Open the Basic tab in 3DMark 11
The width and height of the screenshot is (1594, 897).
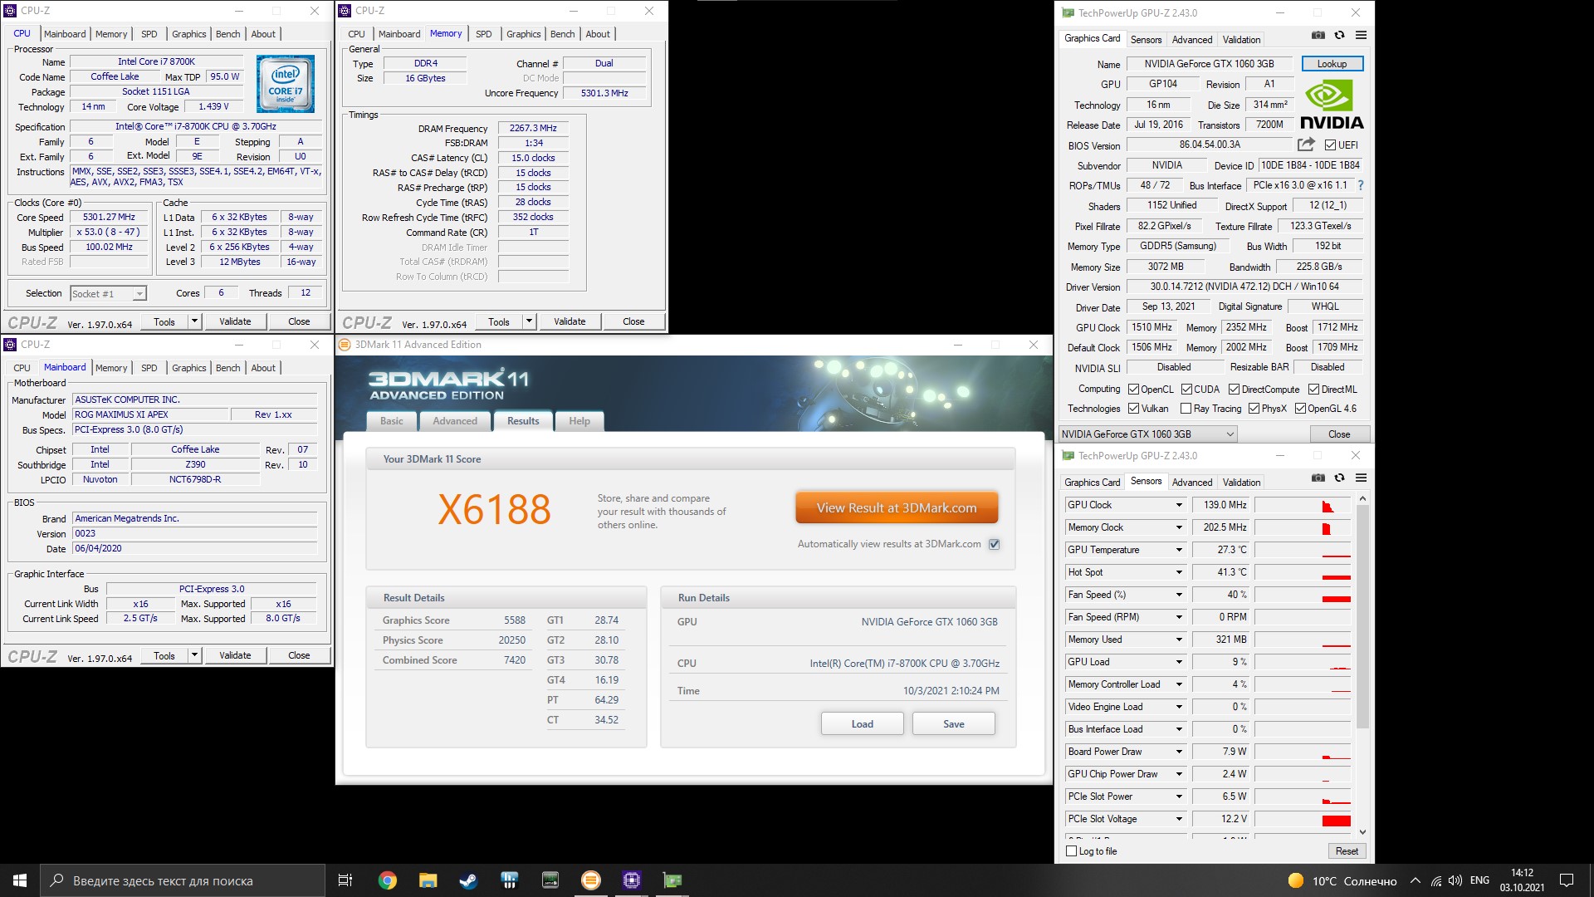(x=391, y=421)
